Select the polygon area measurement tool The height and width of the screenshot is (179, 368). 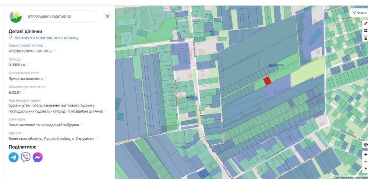[x=365, y=31]
